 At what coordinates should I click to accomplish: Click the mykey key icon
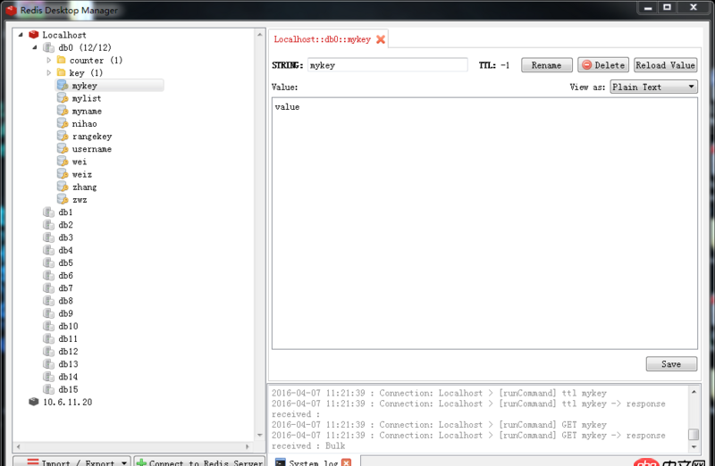tap(63, 85)
